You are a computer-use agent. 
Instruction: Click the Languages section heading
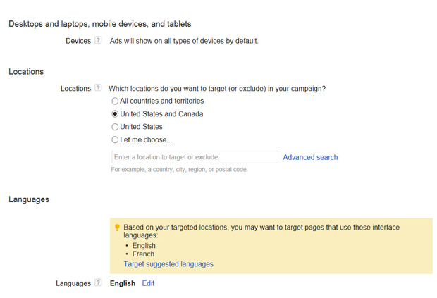pos(29,199)
